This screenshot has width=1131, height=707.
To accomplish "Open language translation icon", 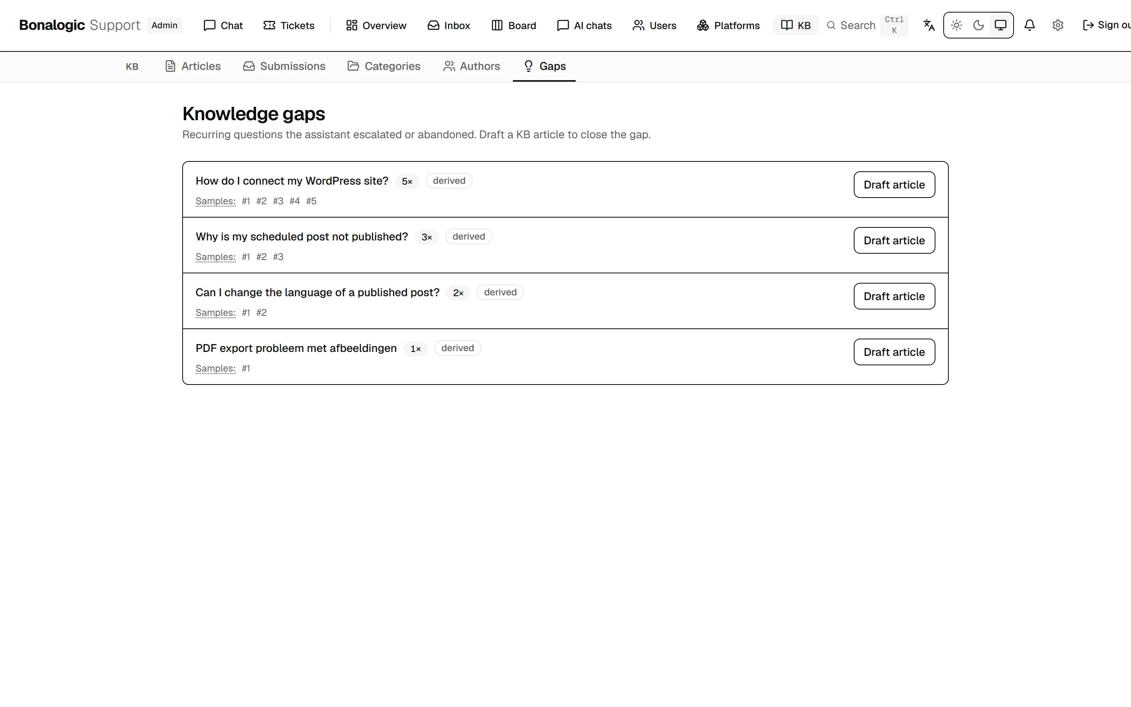I will [x=929, y=25].
